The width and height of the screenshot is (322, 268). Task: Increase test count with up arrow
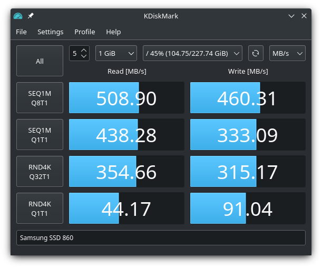(84, 50)
